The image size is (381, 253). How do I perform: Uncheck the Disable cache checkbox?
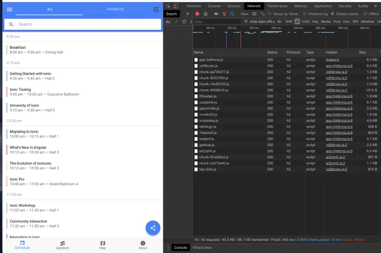click(x=332, y=13)
